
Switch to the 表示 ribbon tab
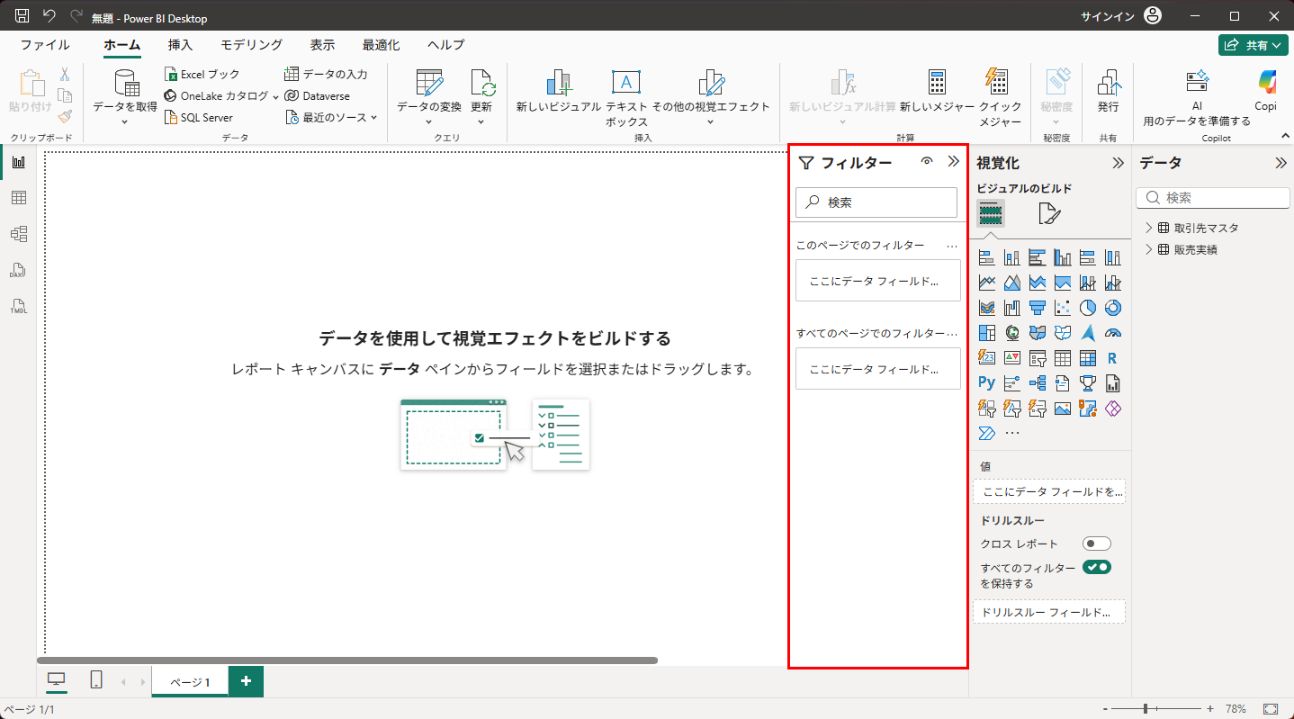click(322, 45)
